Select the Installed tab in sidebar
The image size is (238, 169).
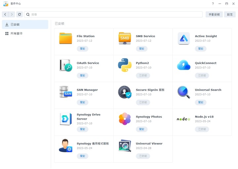tap(25, 25)
